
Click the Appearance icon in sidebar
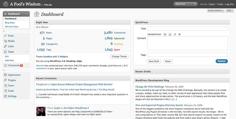[5, 75]
